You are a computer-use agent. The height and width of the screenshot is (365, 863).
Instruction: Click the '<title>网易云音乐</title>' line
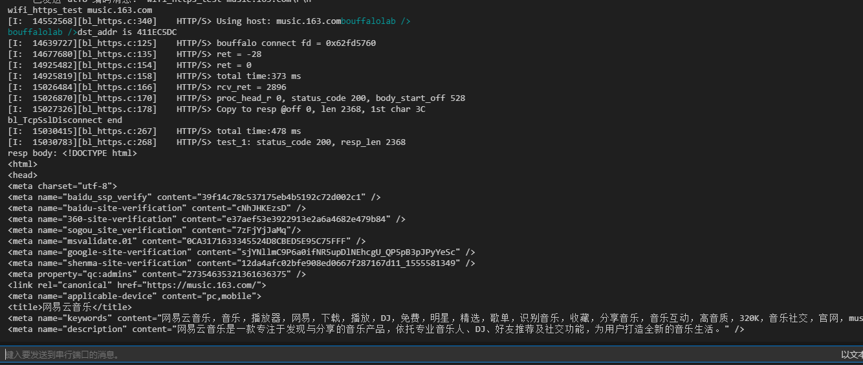70,307
